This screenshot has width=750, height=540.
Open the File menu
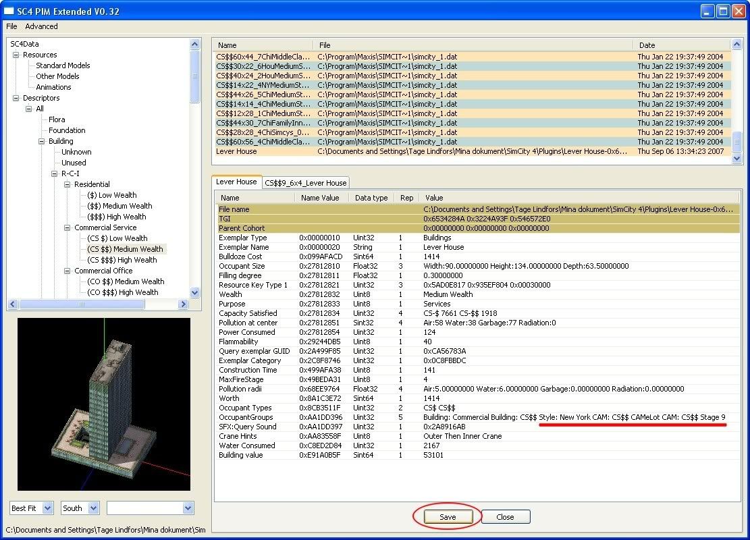[11, 26]
